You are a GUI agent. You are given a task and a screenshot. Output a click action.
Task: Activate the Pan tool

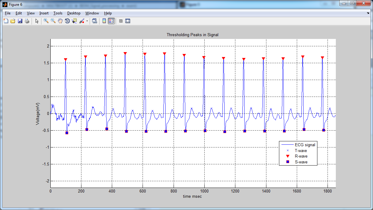(x=60, y=21)
